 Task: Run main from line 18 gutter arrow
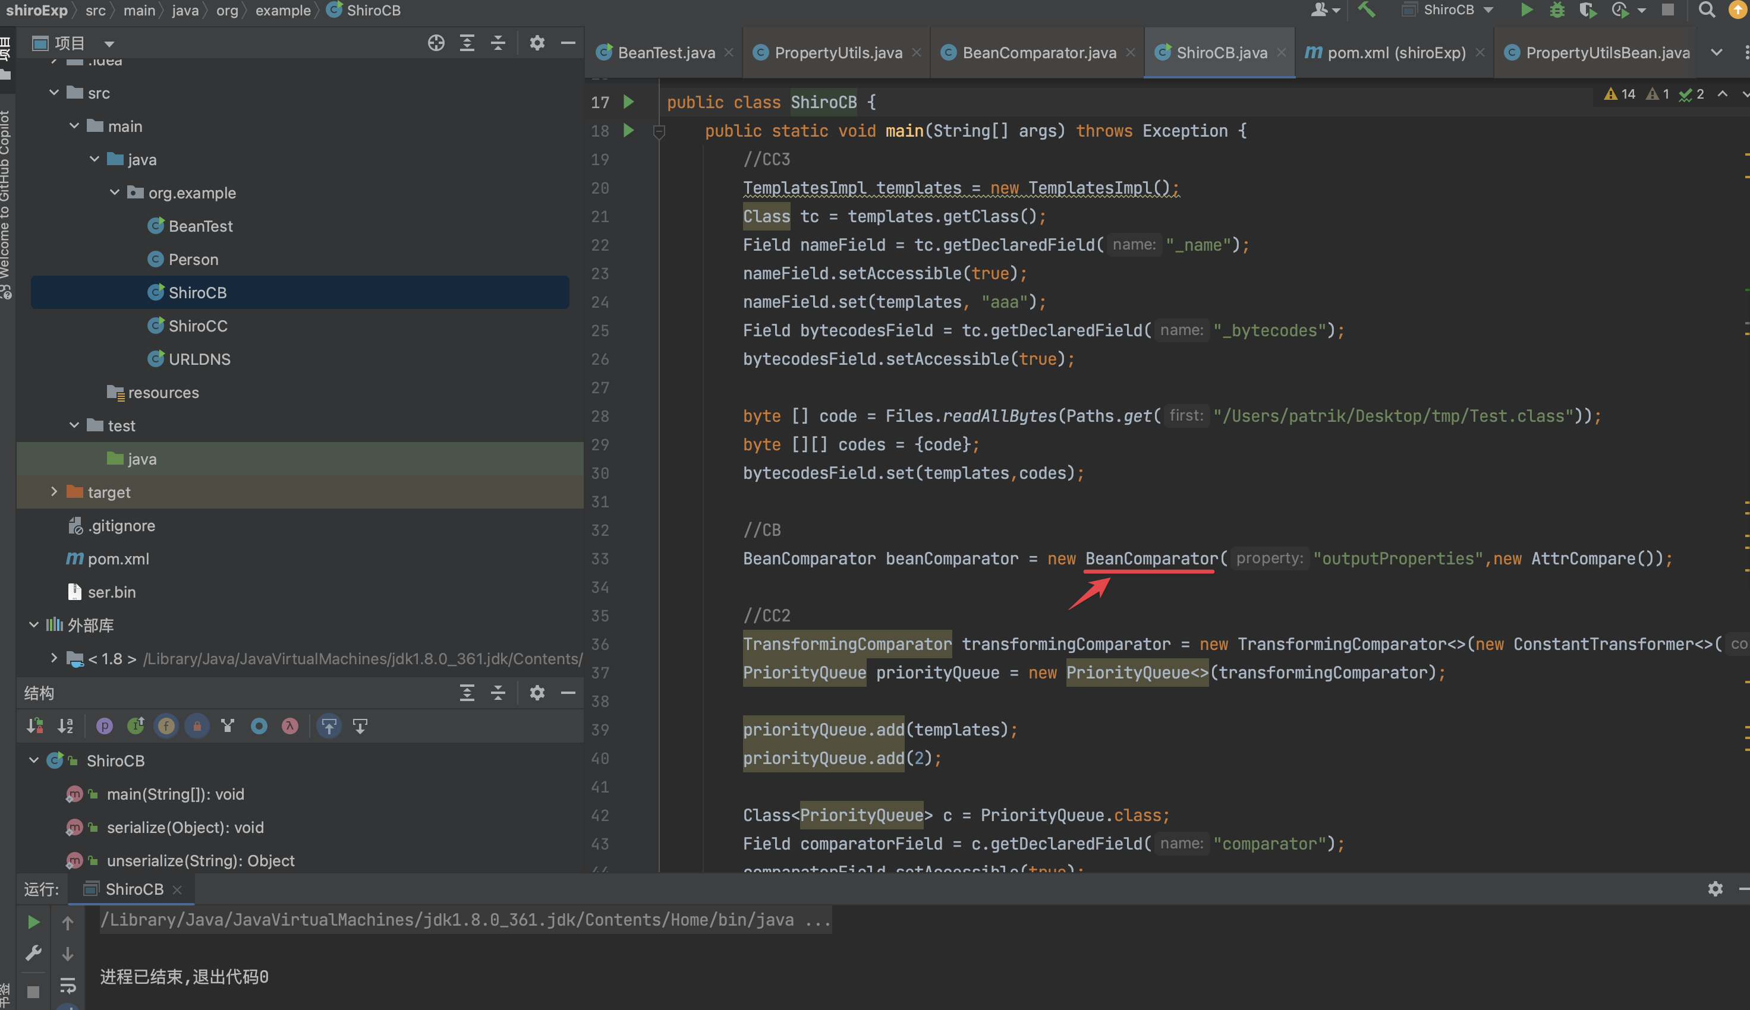click(629, 130)
